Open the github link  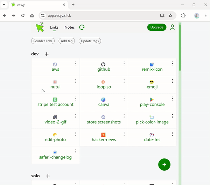[104, 69]
